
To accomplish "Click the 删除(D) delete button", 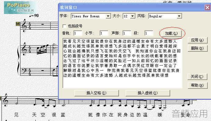I will pyautogui.click(x=197, y=48).
